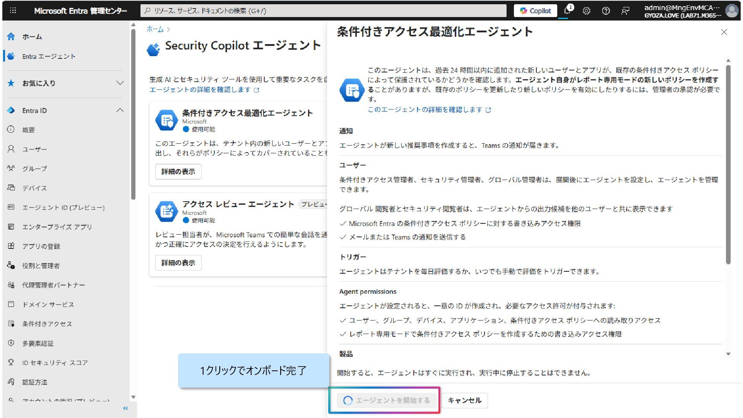Click ホーム breadcrumb link
The width and height of the screenshot is (743, 418).
click(155, 29)
